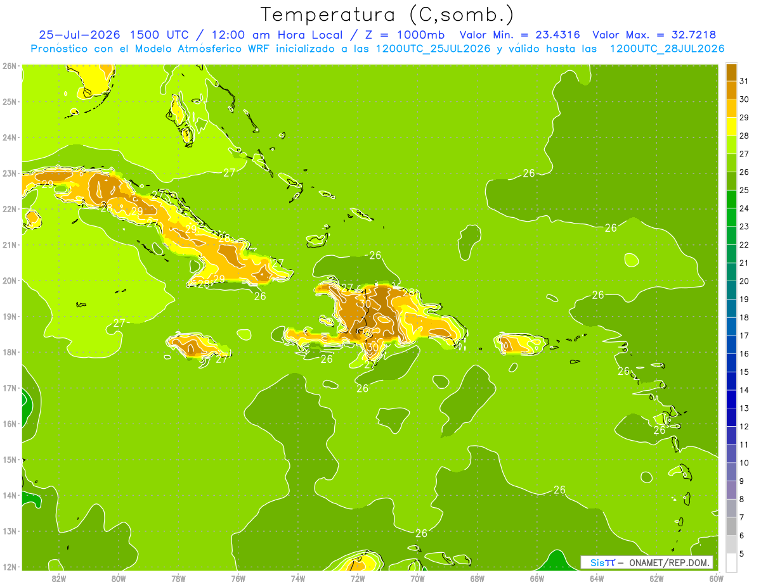Click the color bar swatch between 30 and 31
The width and height of the screenshot is (761, 587).
click(x=731, y=91)
